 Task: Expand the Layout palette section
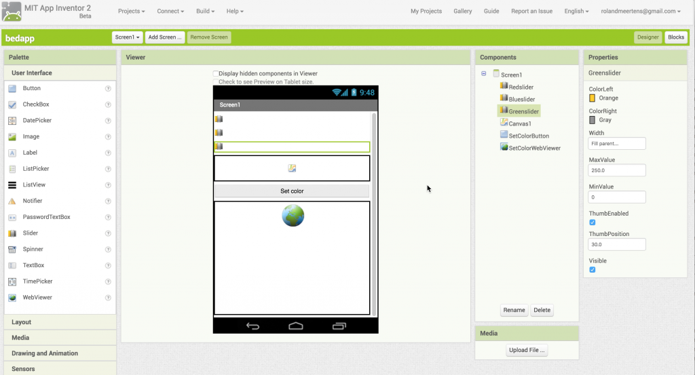pos(22,322)
